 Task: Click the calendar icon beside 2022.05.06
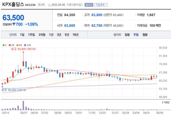(49, 5)
